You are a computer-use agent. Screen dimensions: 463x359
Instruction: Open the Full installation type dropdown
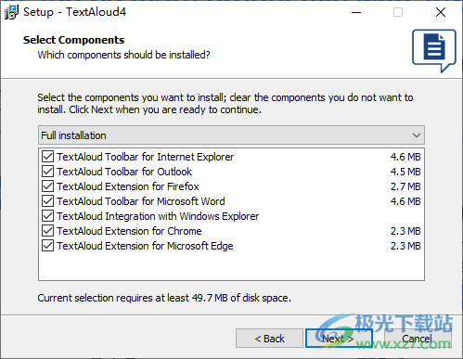pos(231,135)
